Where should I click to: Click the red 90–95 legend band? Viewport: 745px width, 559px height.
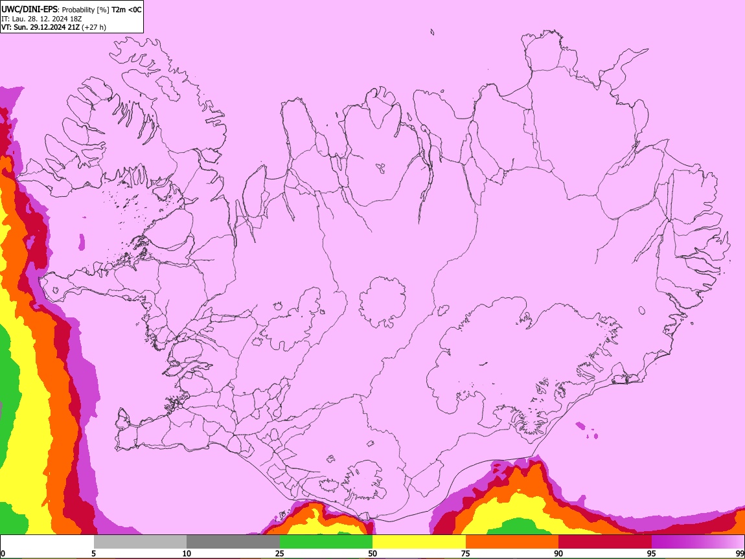(x=605, y=542)
